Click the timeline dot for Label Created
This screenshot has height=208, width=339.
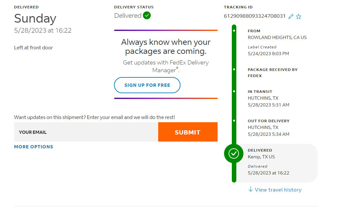[x=234, y=31]
